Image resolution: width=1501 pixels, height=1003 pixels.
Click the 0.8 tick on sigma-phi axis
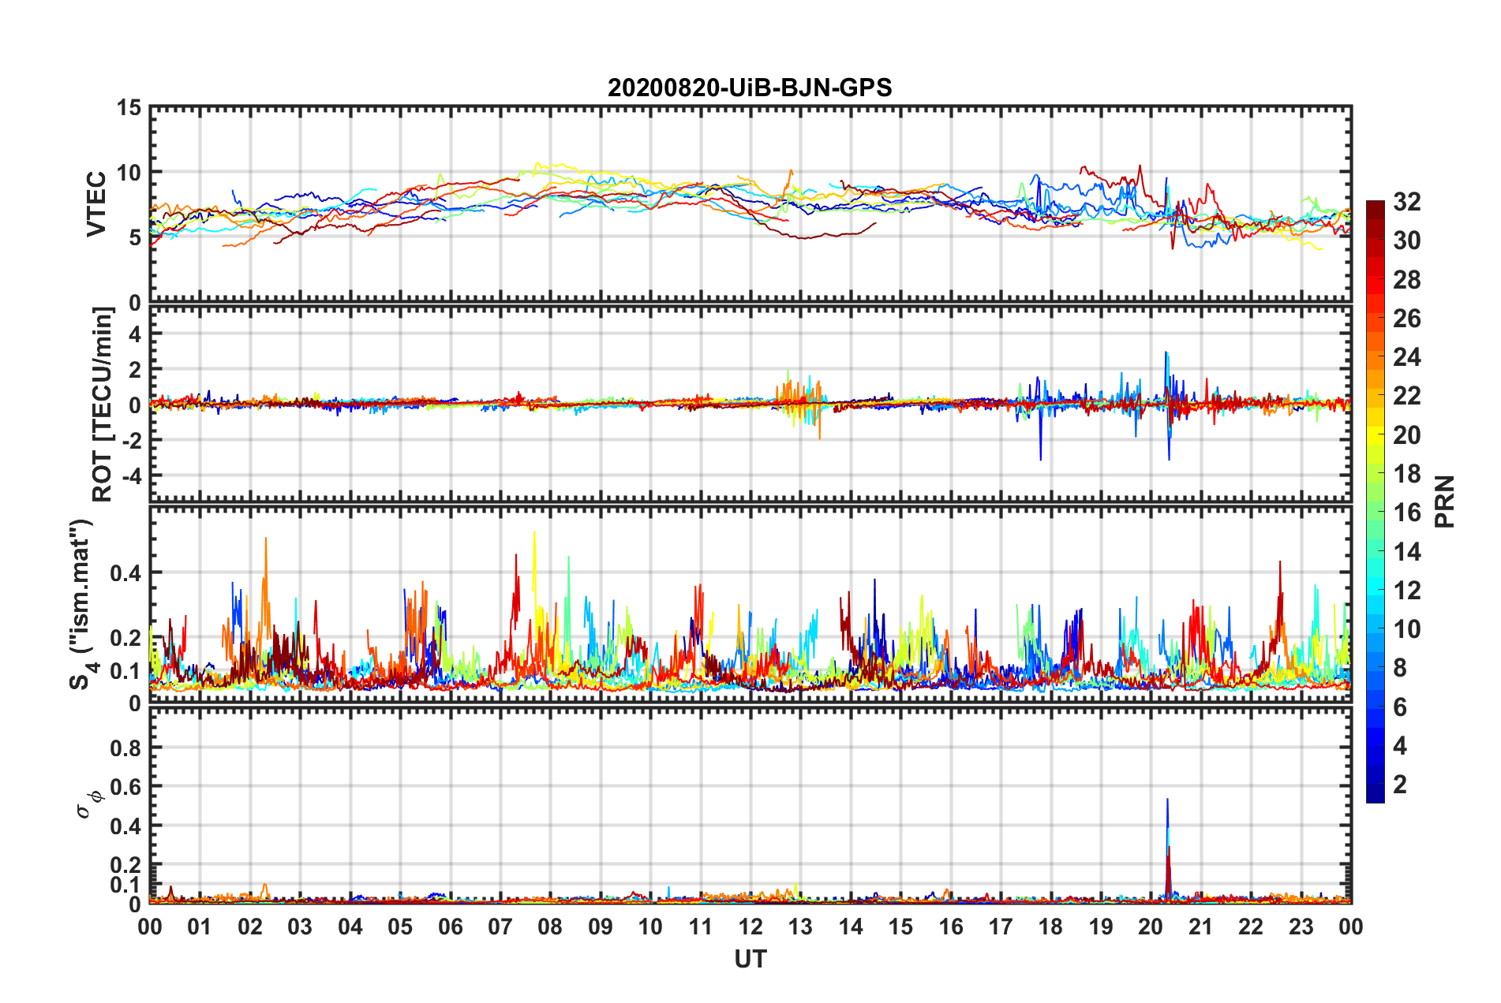coord(126,748)
